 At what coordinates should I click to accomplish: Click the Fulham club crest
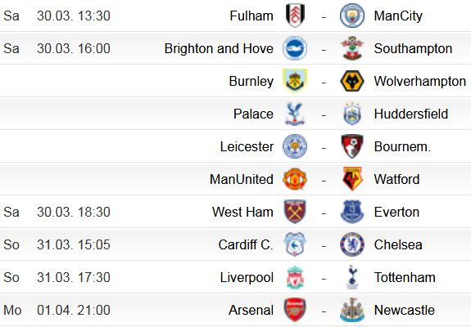point(295,16)
